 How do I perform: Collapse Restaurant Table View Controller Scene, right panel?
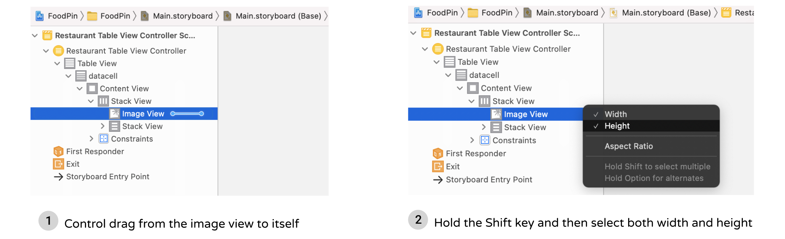tap(413, 33)
